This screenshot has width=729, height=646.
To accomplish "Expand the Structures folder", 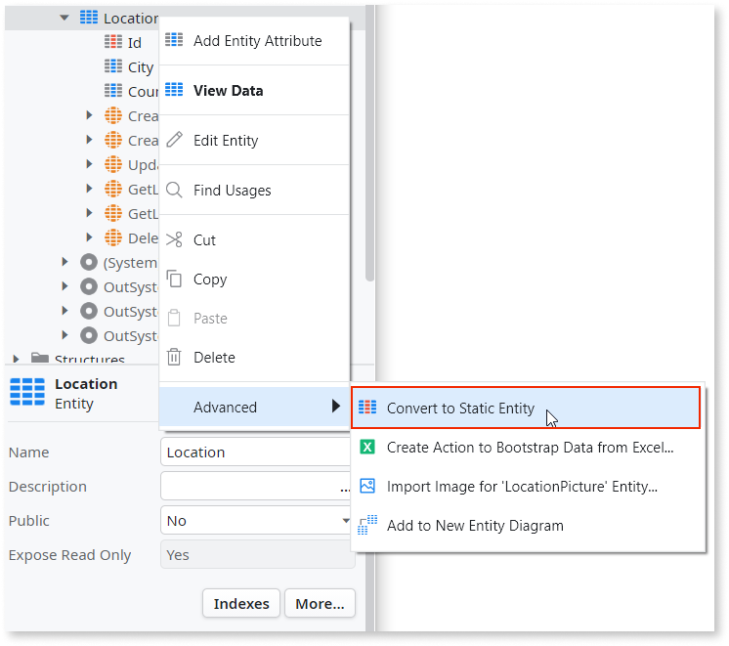I will point(17,359).
